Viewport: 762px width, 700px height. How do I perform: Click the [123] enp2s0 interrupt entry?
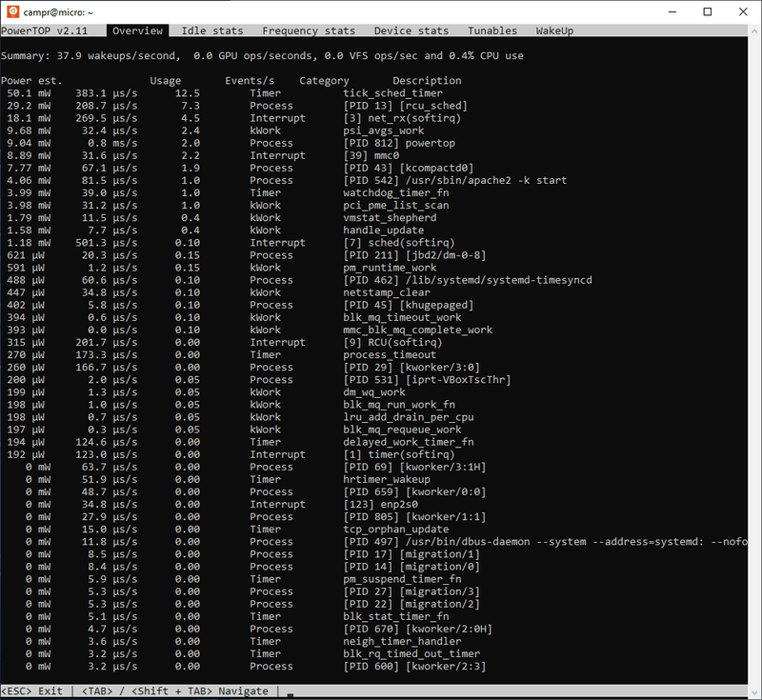pos(380,505)
